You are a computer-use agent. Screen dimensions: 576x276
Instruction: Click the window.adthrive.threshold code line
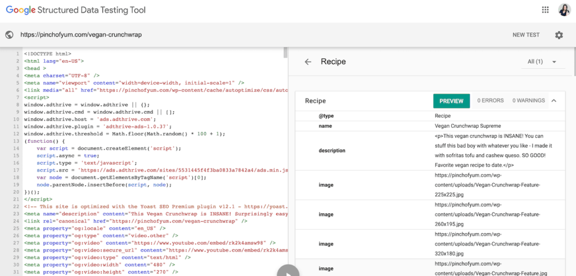(124, 133)
